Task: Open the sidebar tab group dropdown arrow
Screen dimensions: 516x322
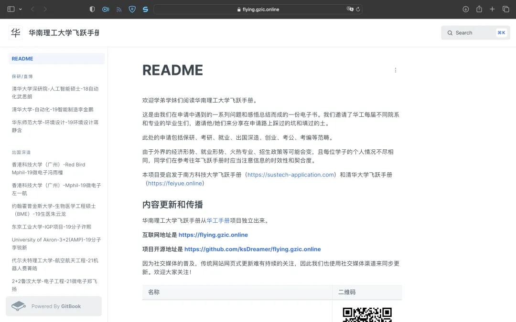Action: coord(21,9)
